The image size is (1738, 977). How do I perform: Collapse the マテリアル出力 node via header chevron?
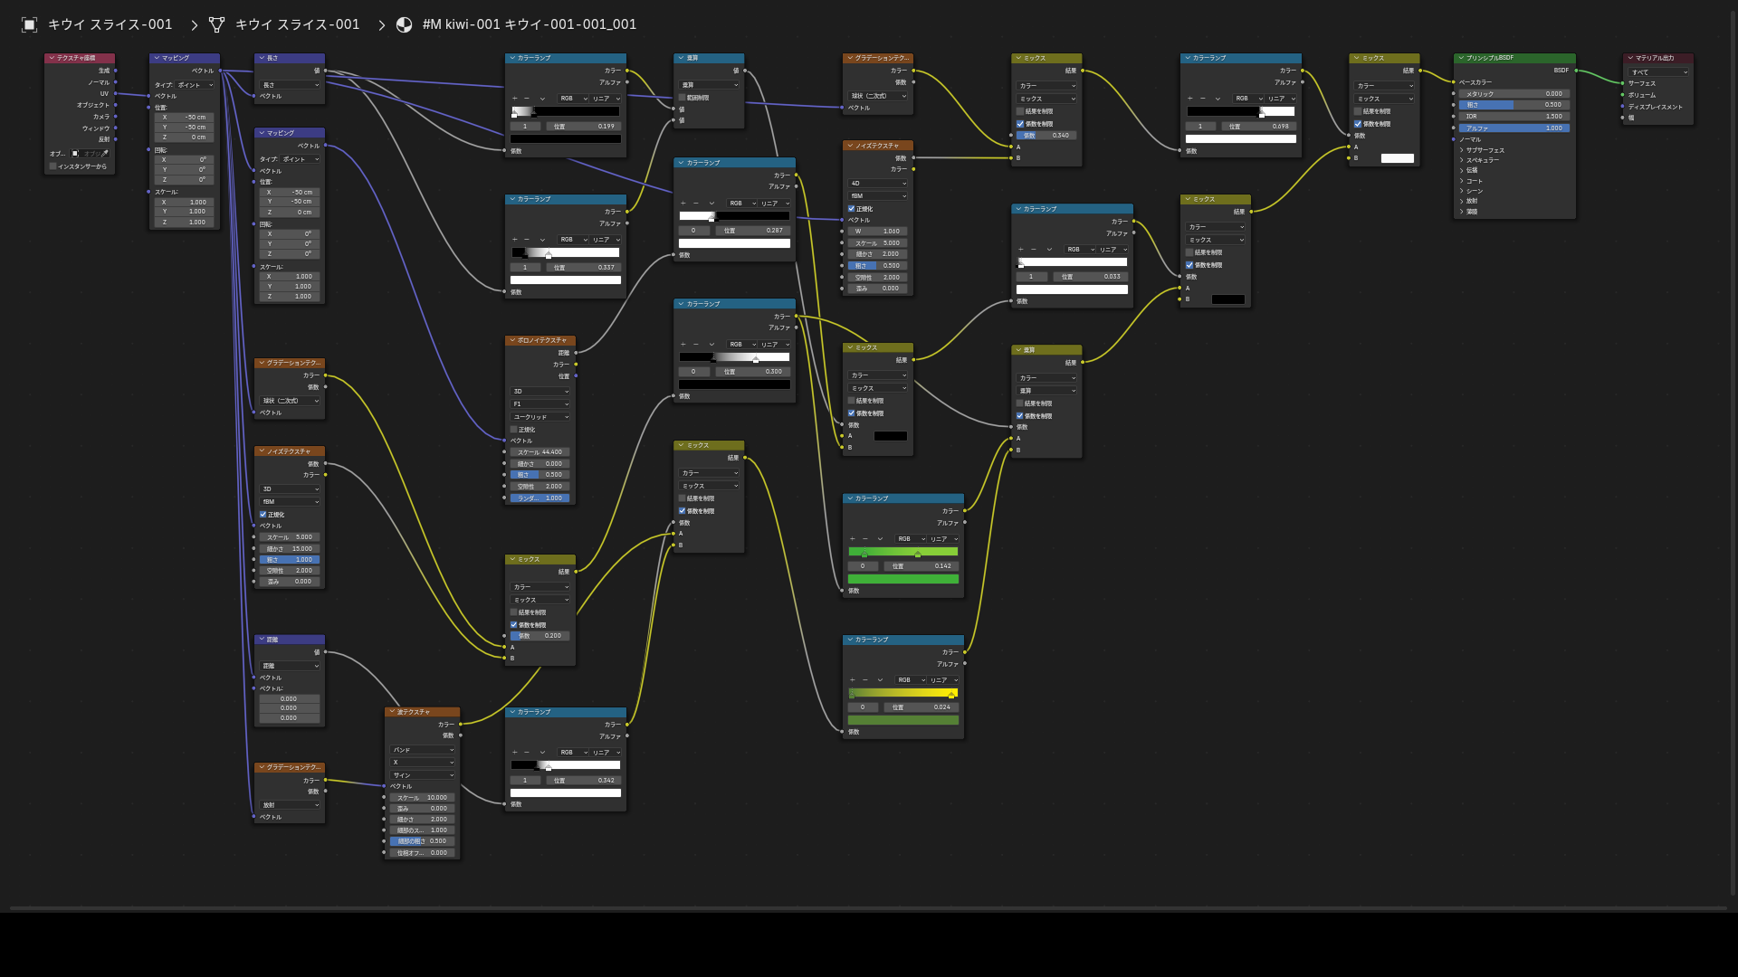(1630, 58)
